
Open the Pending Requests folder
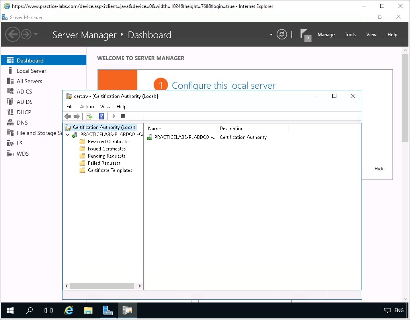click(x=106, y=156)
